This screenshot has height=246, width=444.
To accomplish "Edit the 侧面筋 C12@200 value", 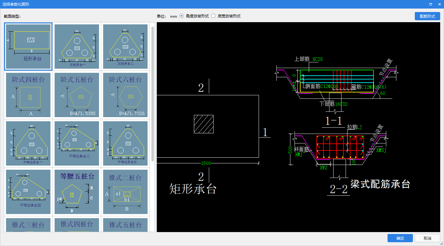I will [329, 86].
